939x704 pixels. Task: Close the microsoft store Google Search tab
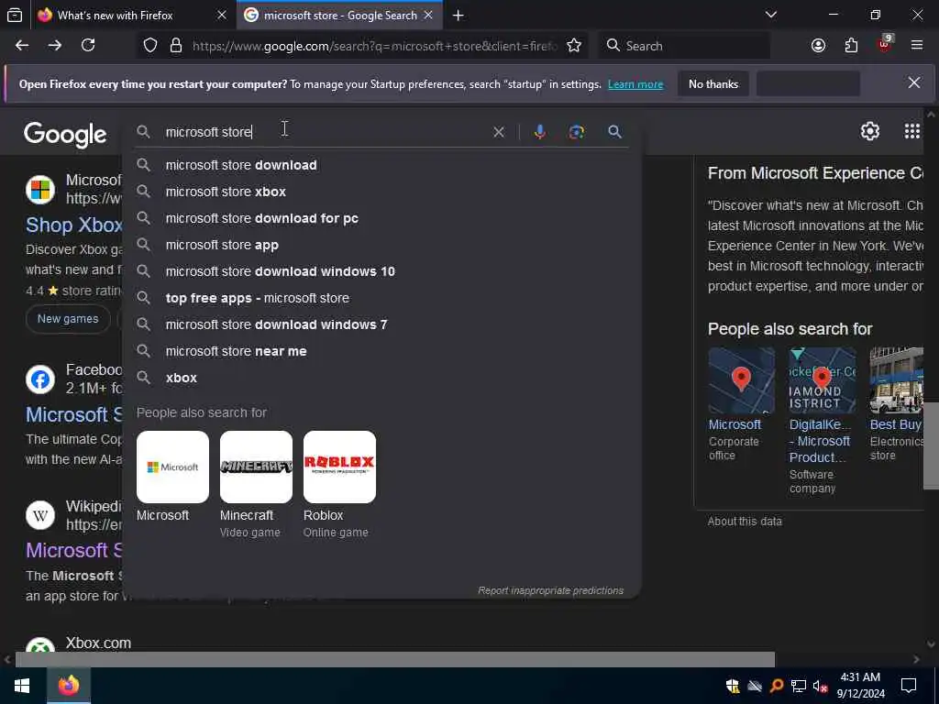pos(428,15)
